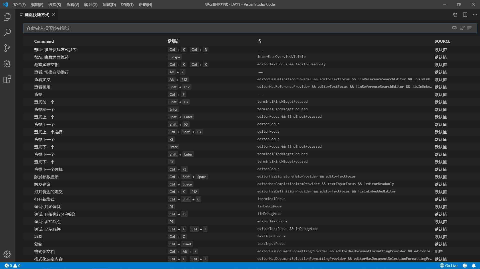
Task: Open the Explorer view in activity bar
Action: point(7,17)
